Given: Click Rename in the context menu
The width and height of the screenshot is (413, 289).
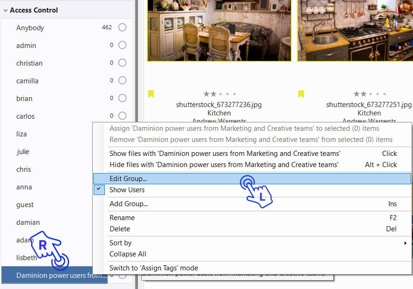Looking at the screenshot, I should coord(122,218).
